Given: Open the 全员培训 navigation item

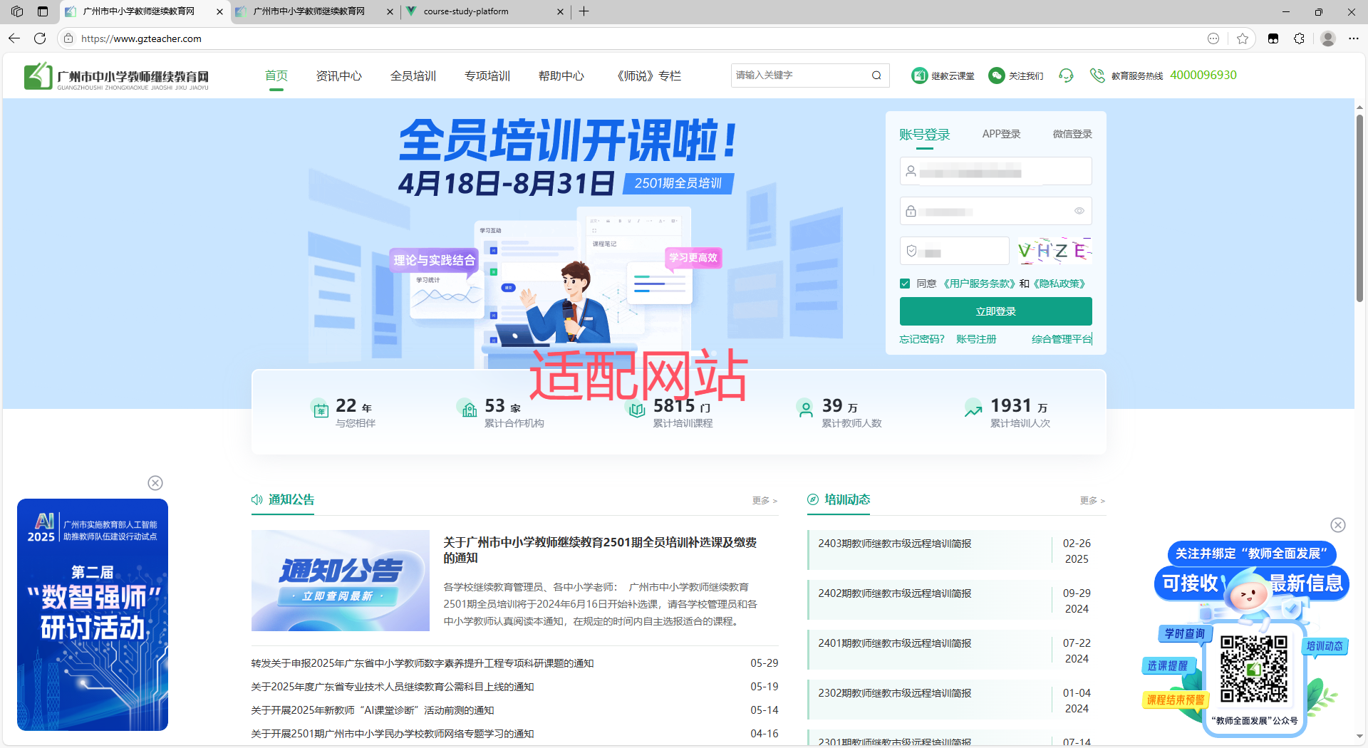Looking at the screenshot, I should point(413,76).
